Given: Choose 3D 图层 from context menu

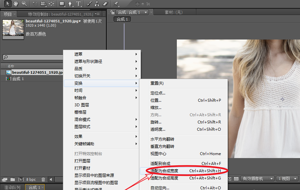Looking at the screenshot, I should 102,105.
